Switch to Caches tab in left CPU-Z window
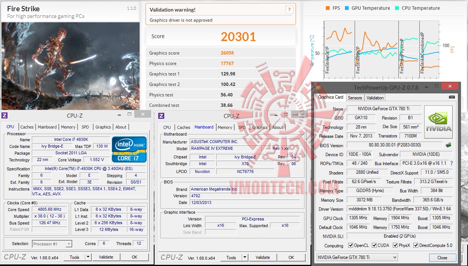The image size is (468, 266). 27,127
